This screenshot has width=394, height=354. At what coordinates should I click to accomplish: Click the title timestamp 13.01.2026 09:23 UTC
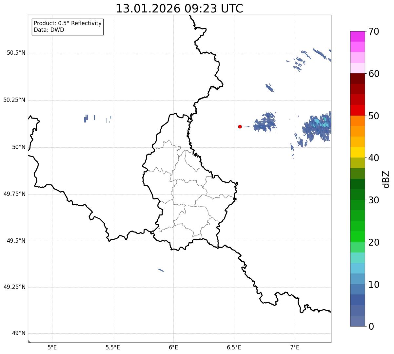pos(179,9)
